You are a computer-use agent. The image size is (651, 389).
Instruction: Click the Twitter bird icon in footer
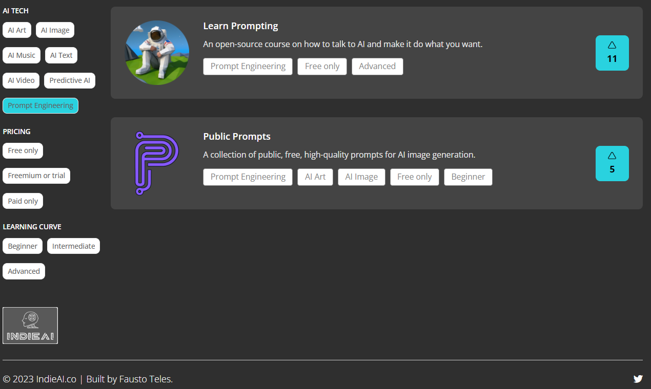tap(638, 379)
